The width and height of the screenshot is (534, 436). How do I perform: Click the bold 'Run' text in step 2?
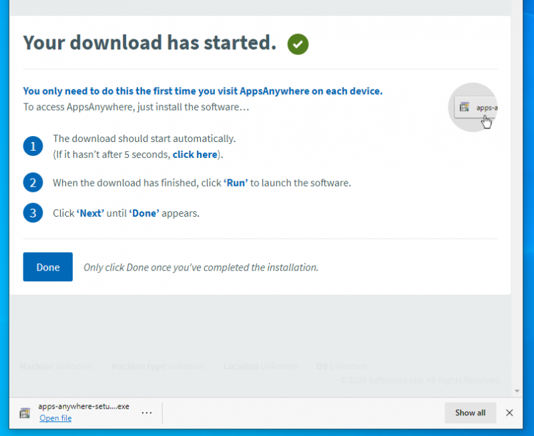(236, 183)
